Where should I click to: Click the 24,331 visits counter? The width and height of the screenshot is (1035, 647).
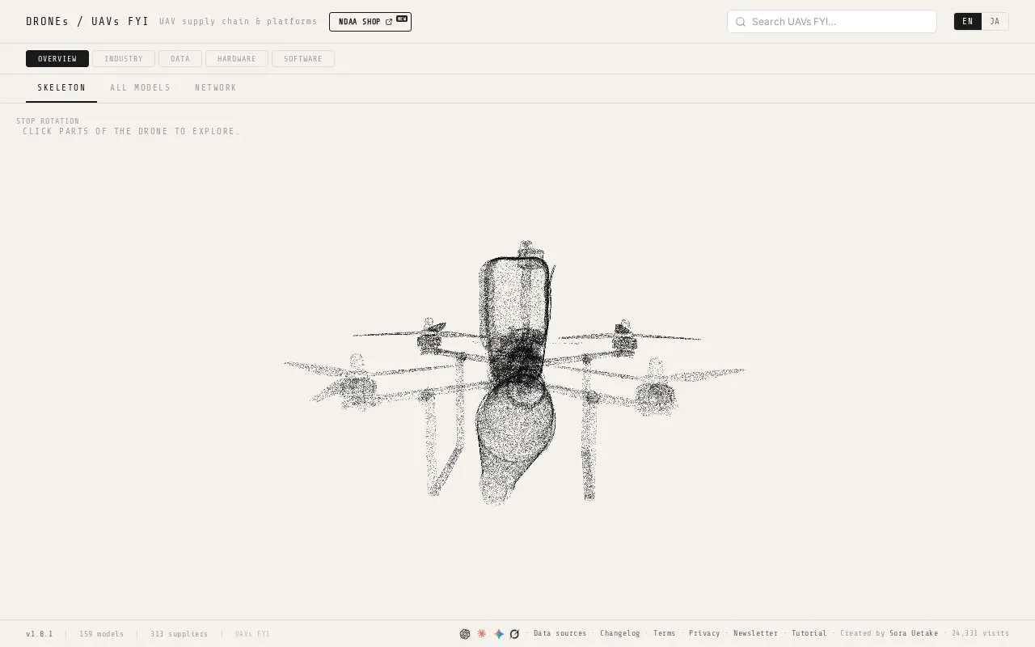click(x=981, y=634)
